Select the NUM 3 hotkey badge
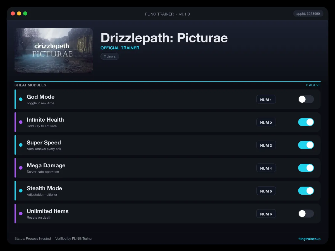Image resolution: width=335 pixels, height=251 pixels. point(266,145)
